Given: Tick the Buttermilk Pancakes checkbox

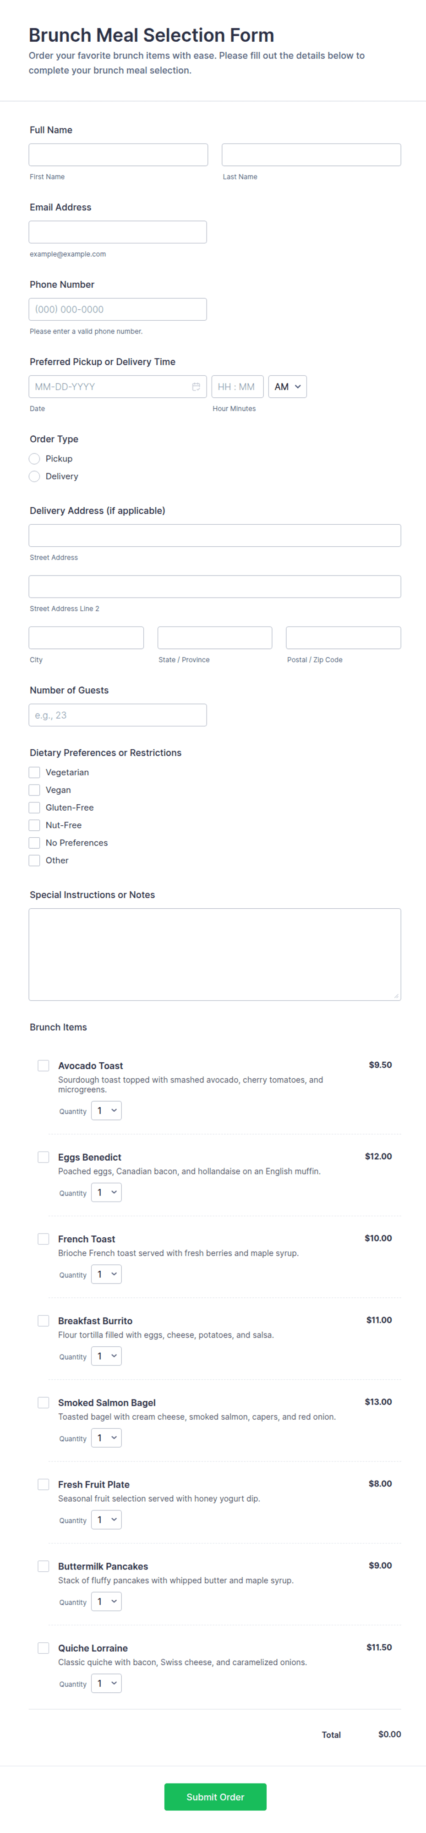Looking at the screenshot, I should tap(44, 1565).
